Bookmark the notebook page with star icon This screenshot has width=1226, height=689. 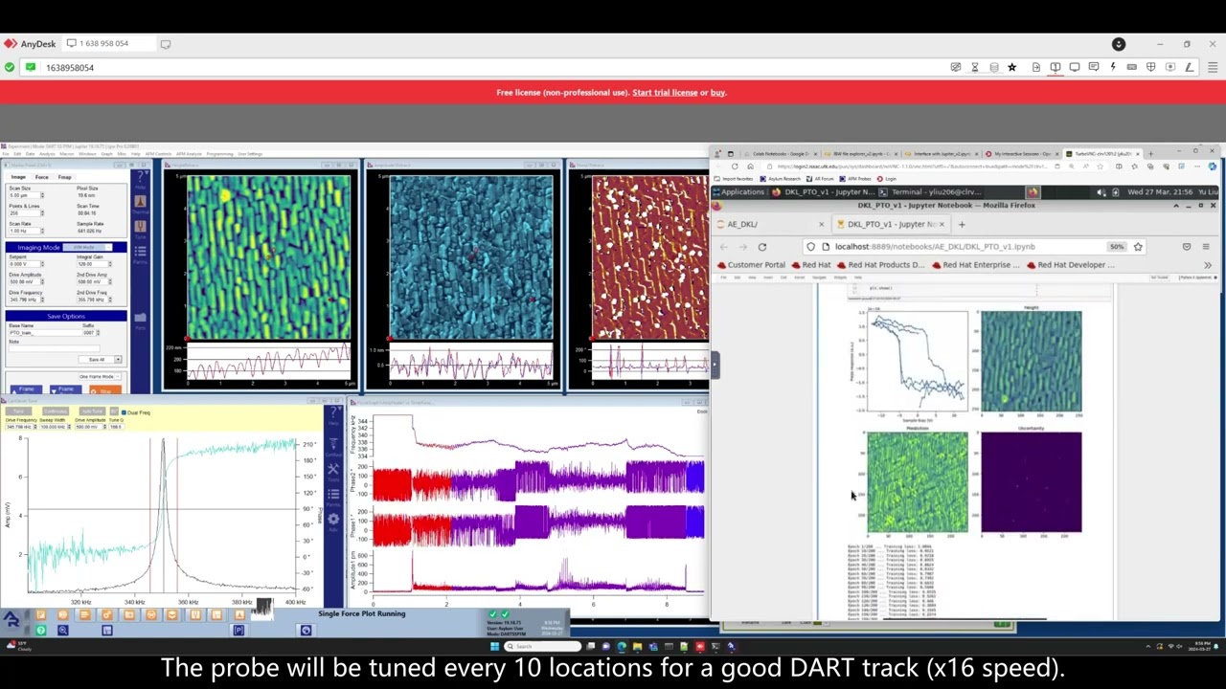(x=1138, y=247)
